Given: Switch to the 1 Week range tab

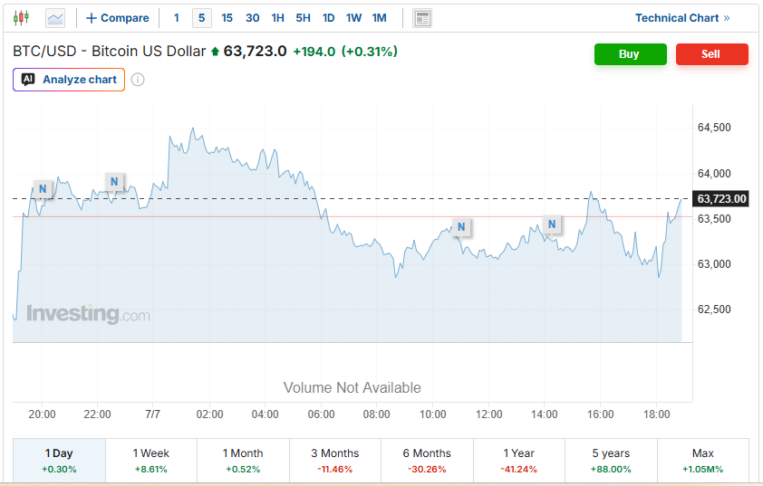Looking at the screenshot, I should (151, 461).
